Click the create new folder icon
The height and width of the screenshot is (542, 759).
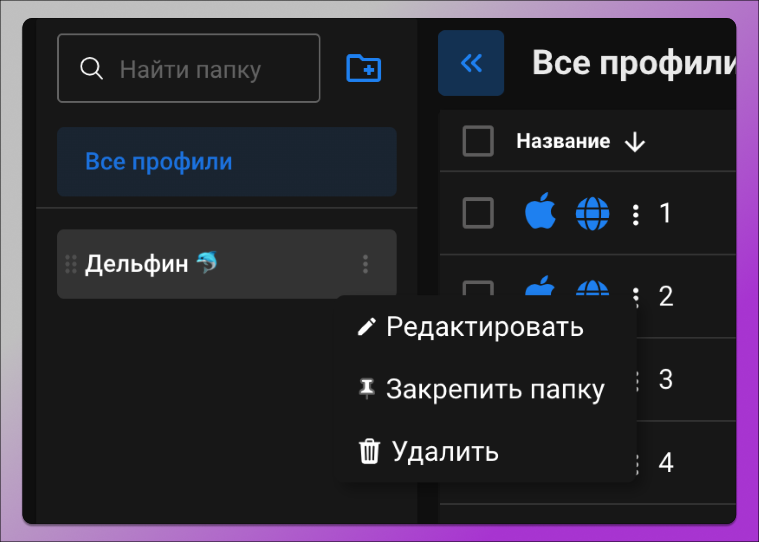click(363, 68)
